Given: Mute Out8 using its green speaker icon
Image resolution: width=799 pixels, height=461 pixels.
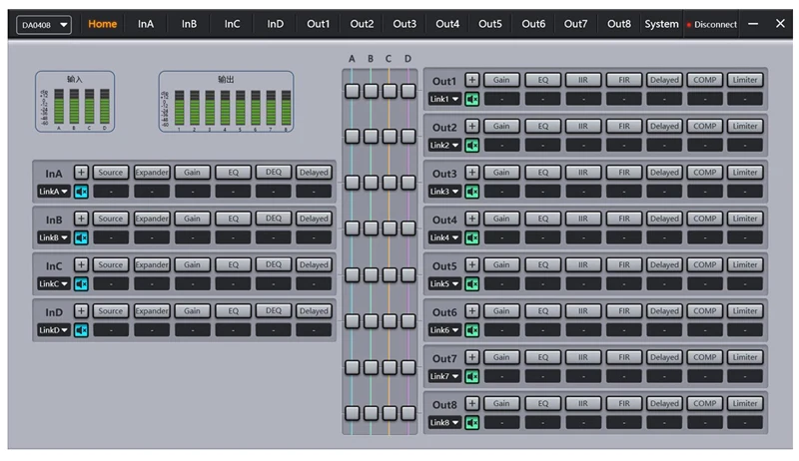Looking at the screenshot, I should (471, 422).
